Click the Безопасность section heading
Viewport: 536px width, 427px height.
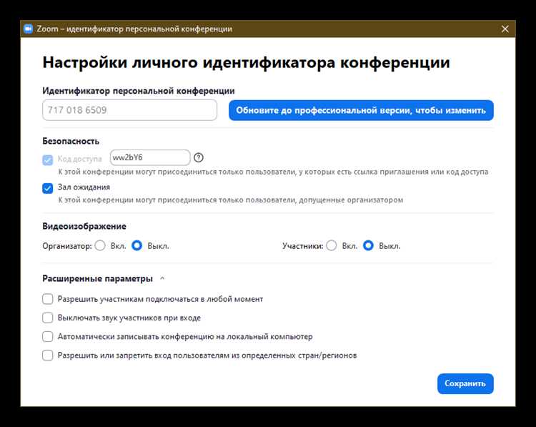pos(71,141)
